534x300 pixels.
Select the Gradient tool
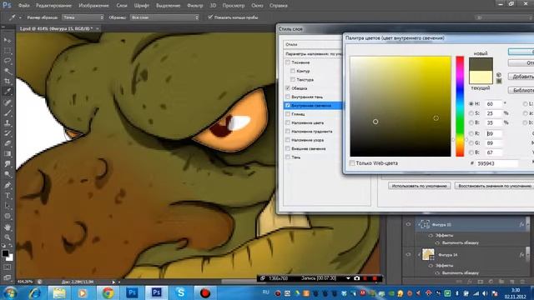point(8,153)
